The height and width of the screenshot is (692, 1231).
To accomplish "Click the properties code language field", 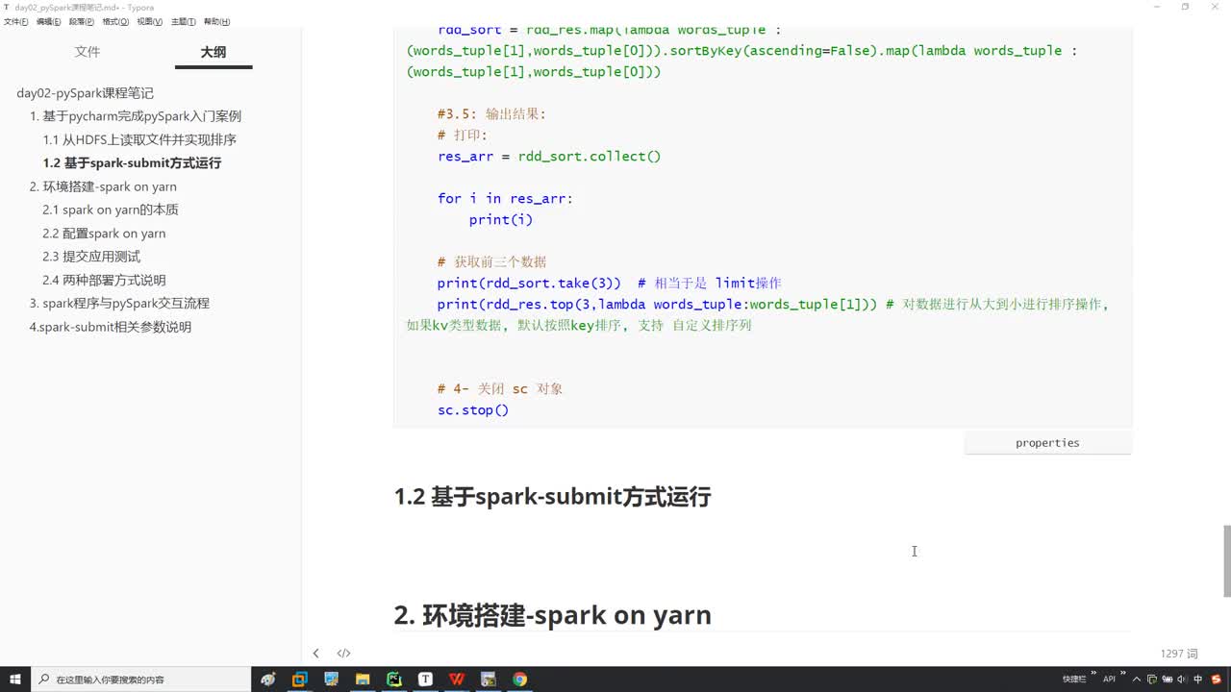I will pyautogui.click(x=1047, y=443).
